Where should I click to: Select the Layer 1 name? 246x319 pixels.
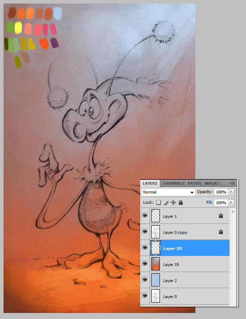pos(170,216)
